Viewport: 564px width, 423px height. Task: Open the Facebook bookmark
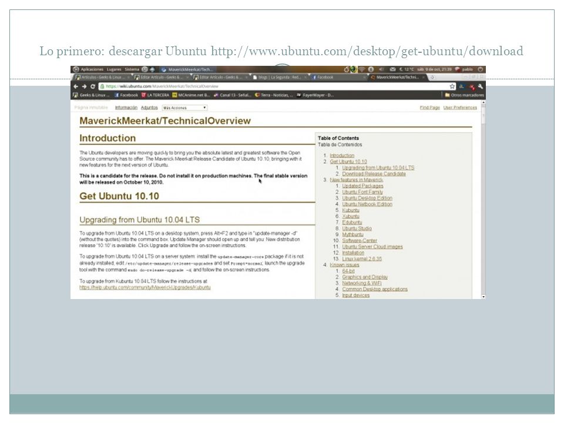[x=126, y=95]
